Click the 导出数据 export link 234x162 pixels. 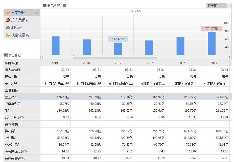pyautogui.click(x=15, y=55)
